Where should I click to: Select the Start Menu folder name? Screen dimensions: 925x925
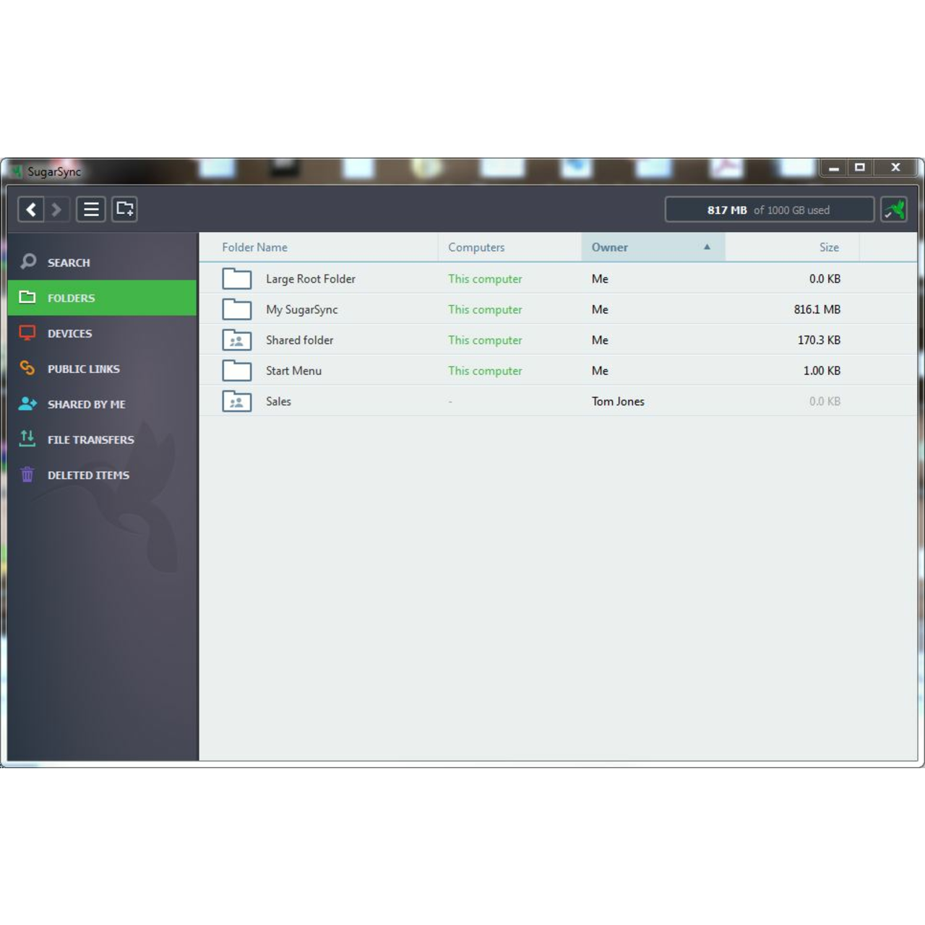point(294,371)
